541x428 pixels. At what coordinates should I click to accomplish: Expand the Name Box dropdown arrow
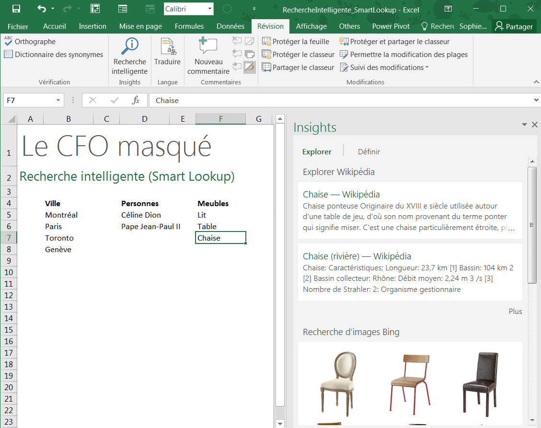click(x=58, y=100)
